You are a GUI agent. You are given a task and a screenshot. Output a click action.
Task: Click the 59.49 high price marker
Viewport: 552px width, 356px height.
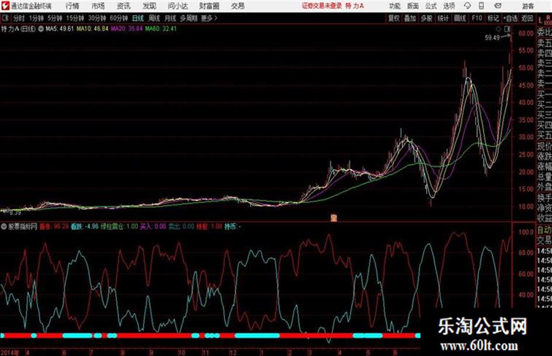point(492,37)
